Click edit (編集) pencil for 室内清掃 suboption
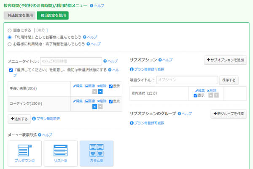Screen dimensions: 253x169 199,90
